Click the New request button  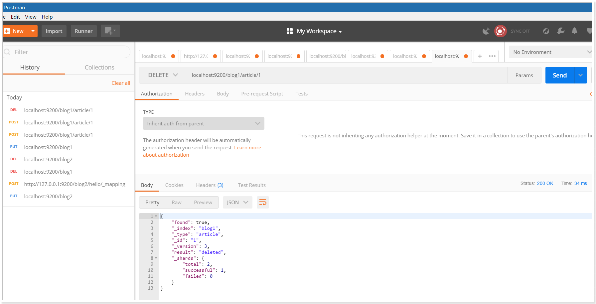coord(15,31)
